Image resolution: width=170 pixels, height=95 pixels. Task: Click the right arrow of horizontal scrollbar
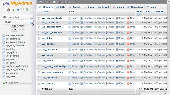click(165, 94)
